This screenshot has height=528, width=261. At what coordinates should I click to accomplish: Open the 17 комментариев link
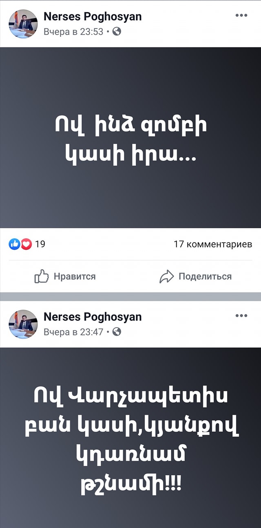tap(213, 245)
